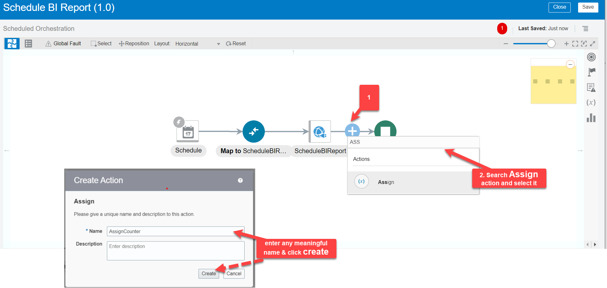This screenshot has width=607, height=288.
Task: Switch to pseudo list view icon
Action: click(x=28, y=43)
